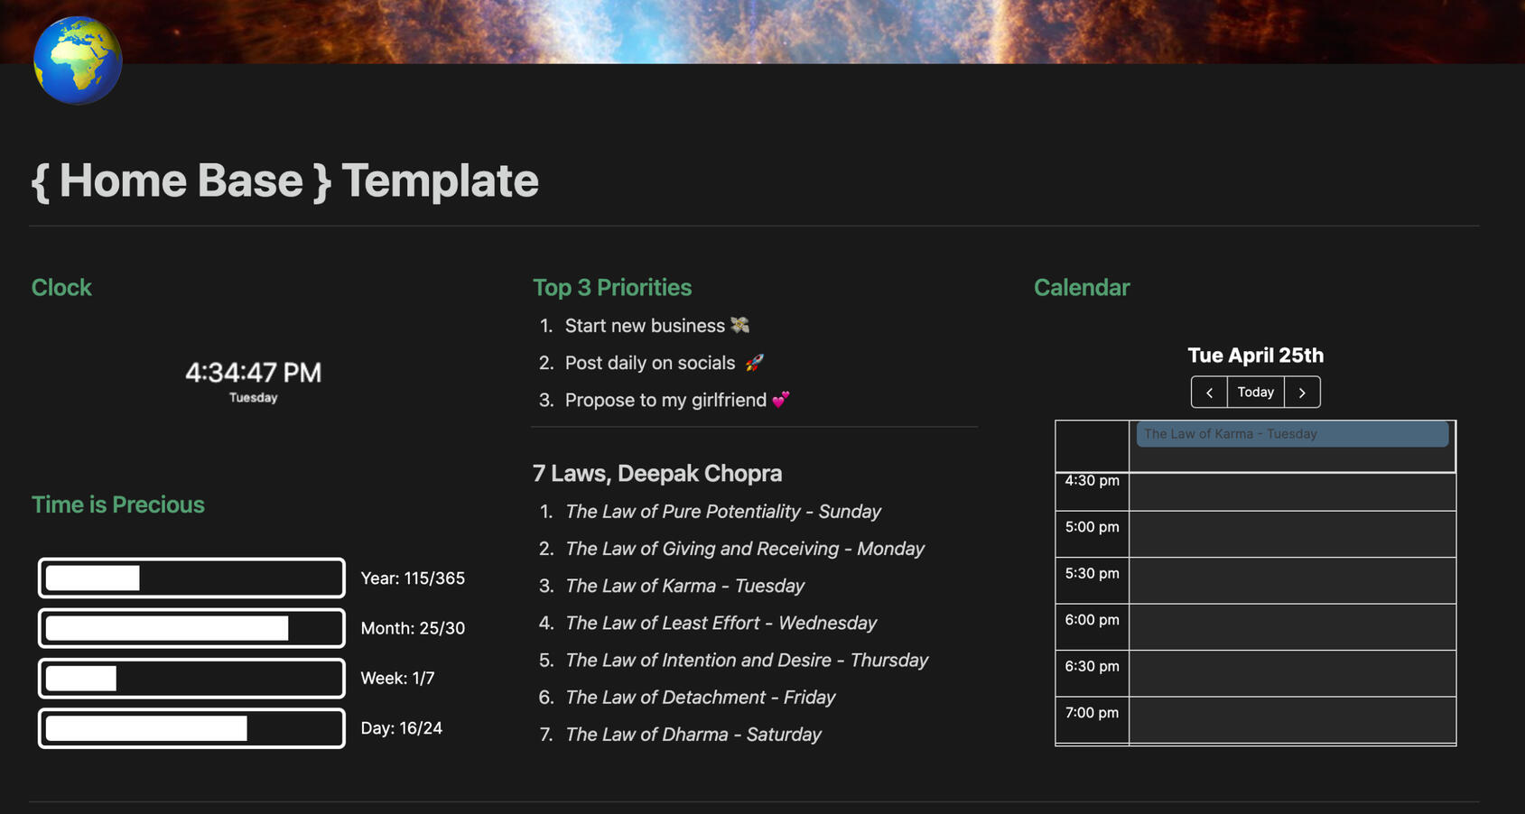
Task: Go to previous day in calendar
Action: pos(1209,393)
